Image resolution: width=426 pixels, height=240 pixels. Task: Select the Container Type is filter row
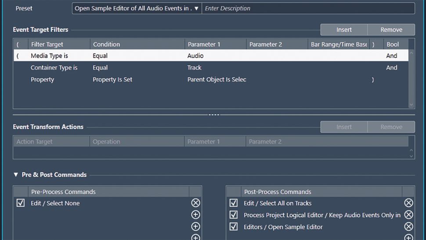(x=211, y=67)
